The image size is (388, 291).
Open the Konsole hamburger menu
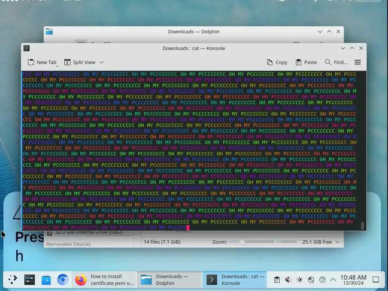358,63
